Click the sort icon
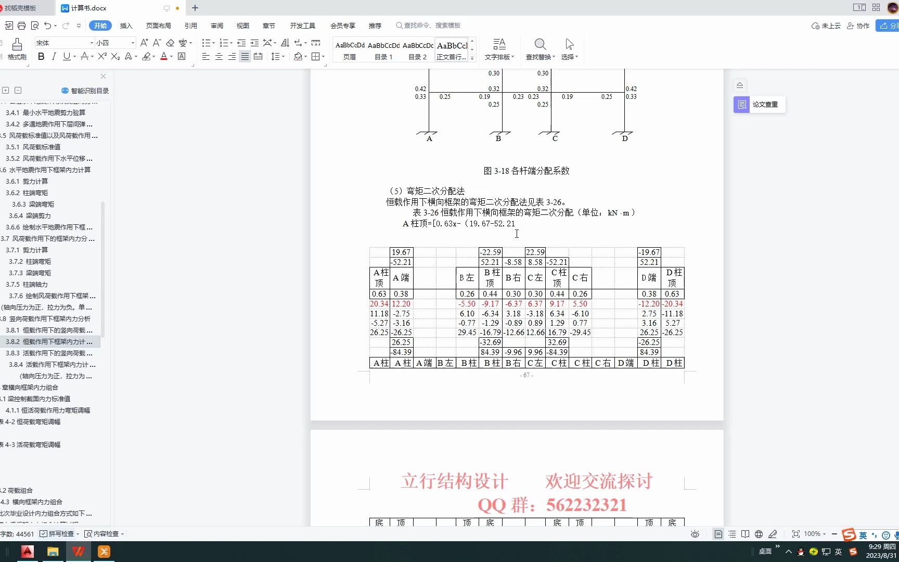This screenshot has width=899, height=562. point(285,43)
